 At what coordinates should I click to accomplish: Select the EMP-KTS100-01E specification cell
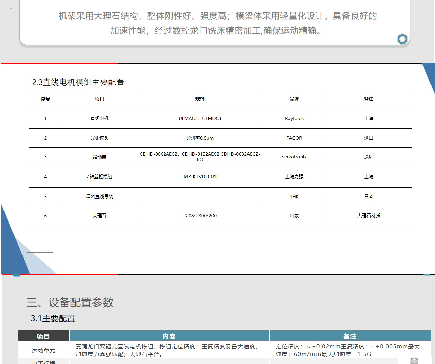click(200, 177)
